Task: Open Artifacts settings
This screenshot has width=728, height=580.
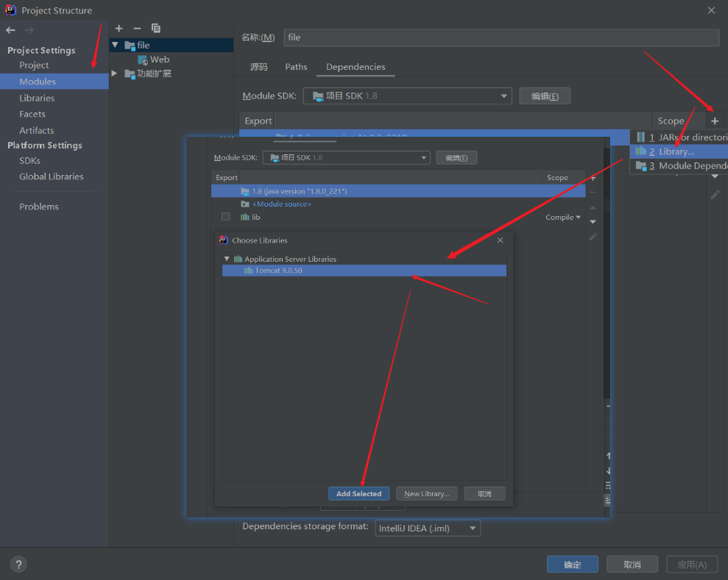Action: click(37, 130)
